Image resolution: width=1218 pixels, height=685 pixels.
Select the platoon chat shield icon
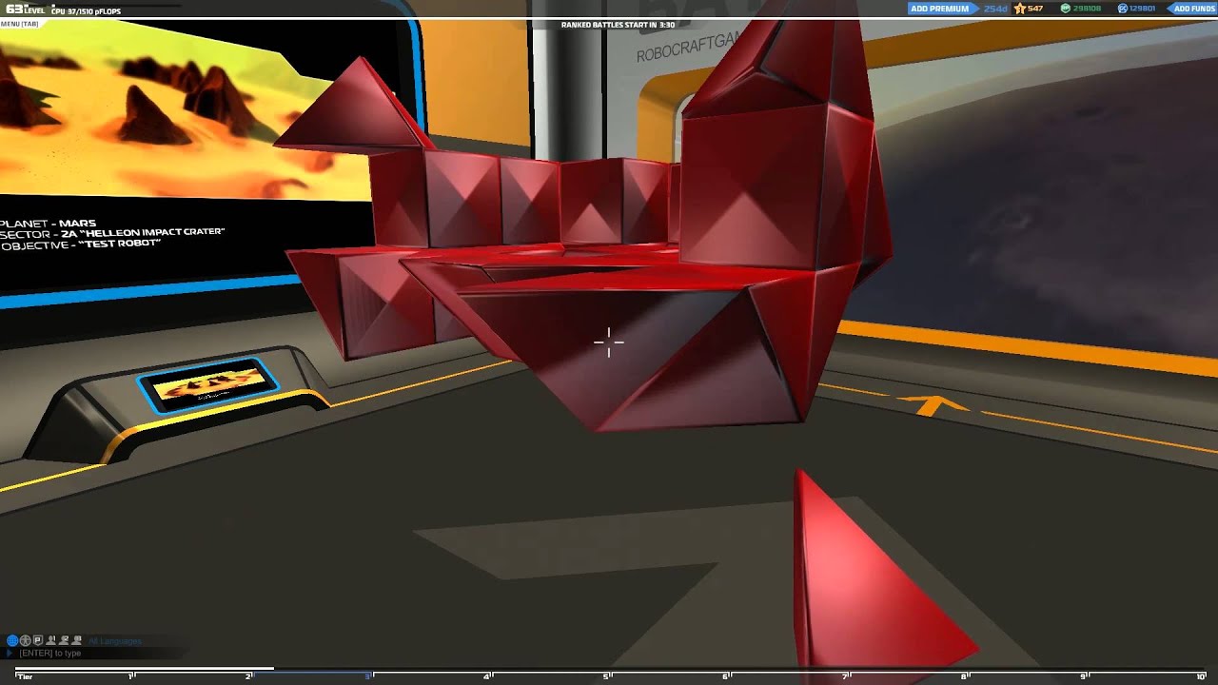(x=38, y=640)
